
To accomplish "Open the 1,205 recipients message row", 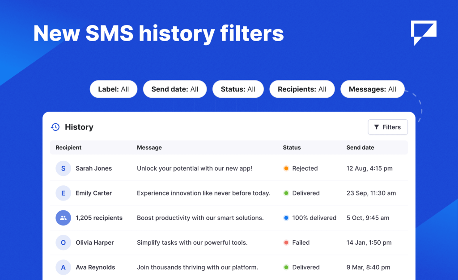I will [x=229, y=218].
